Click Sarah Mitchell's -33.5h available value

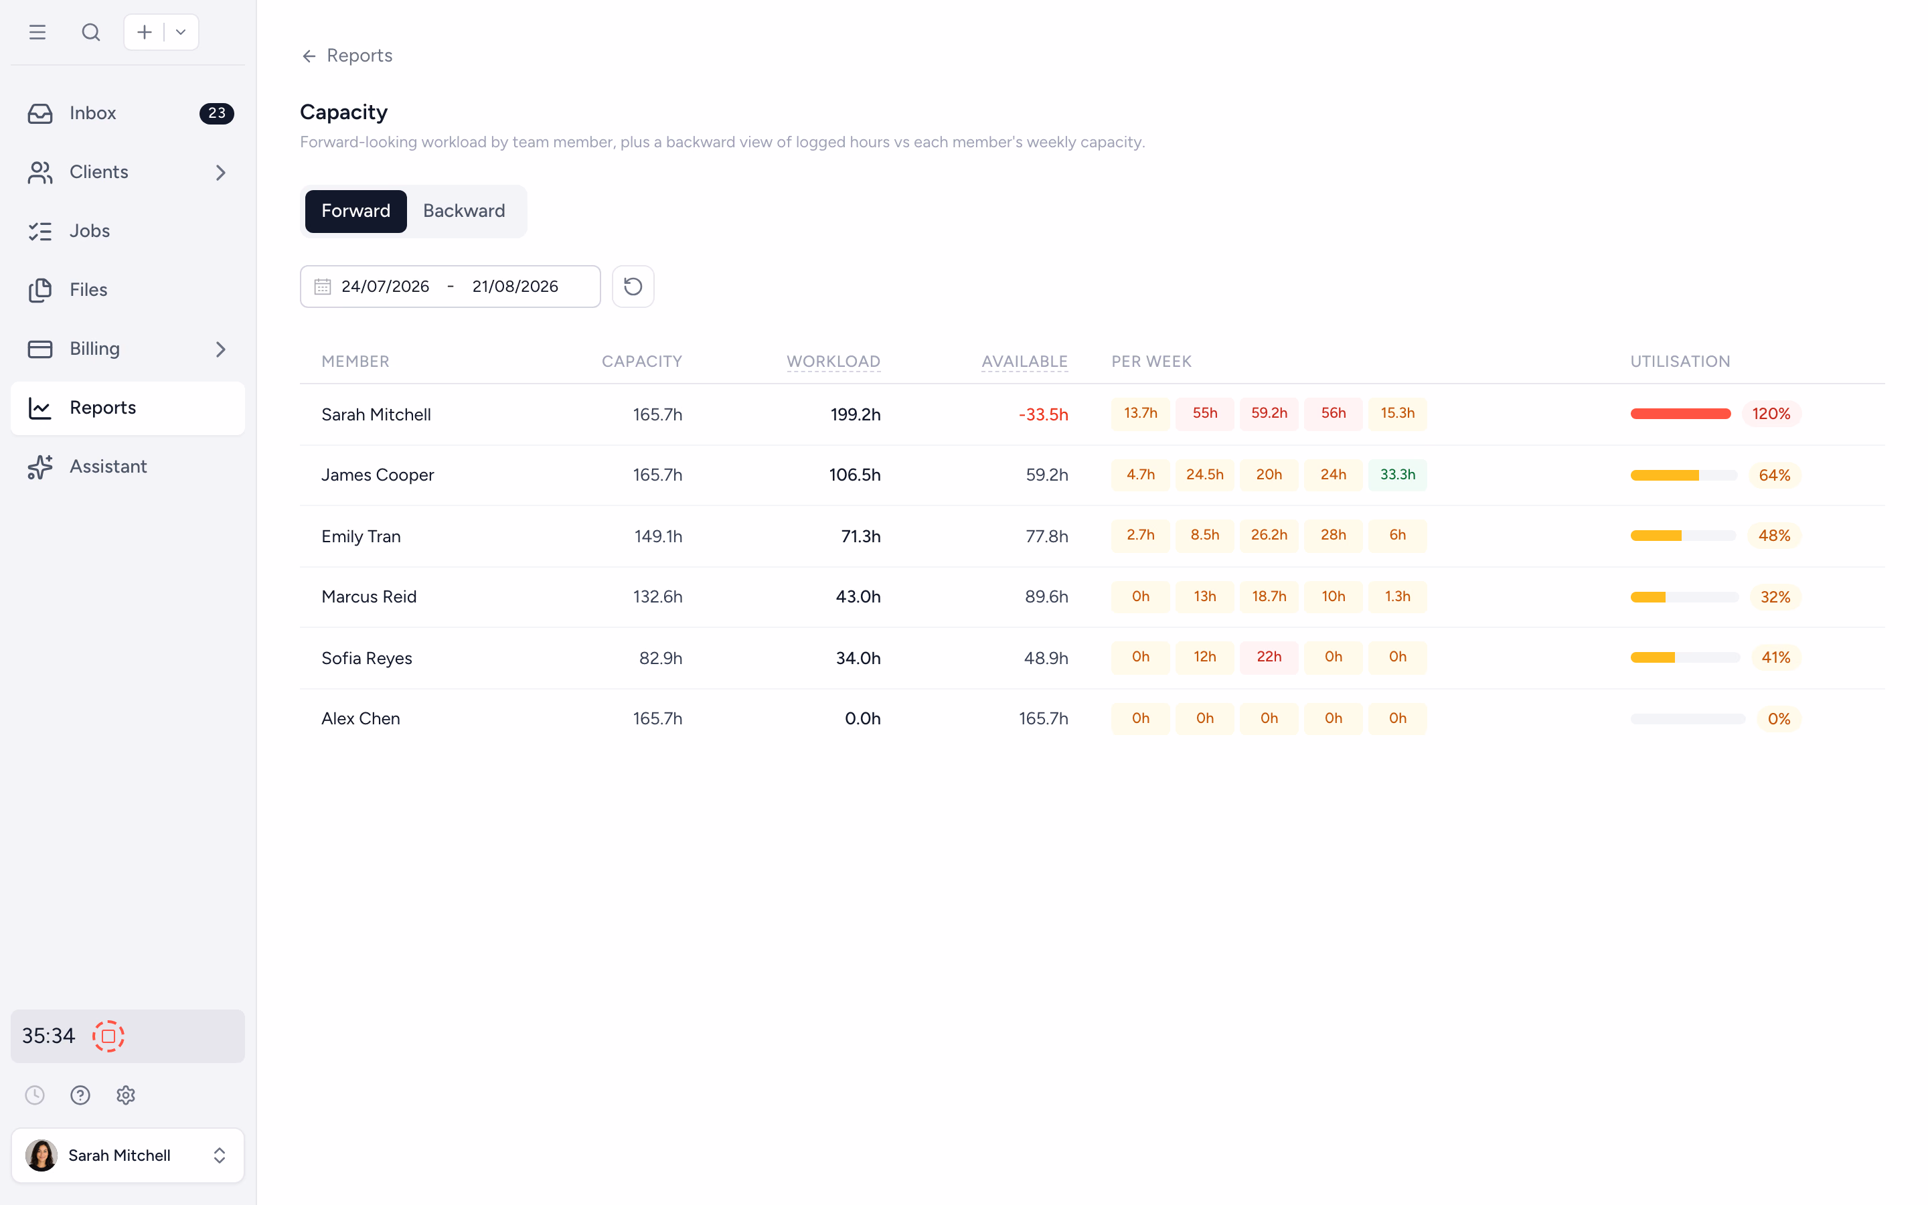(x=1043, y=414)
